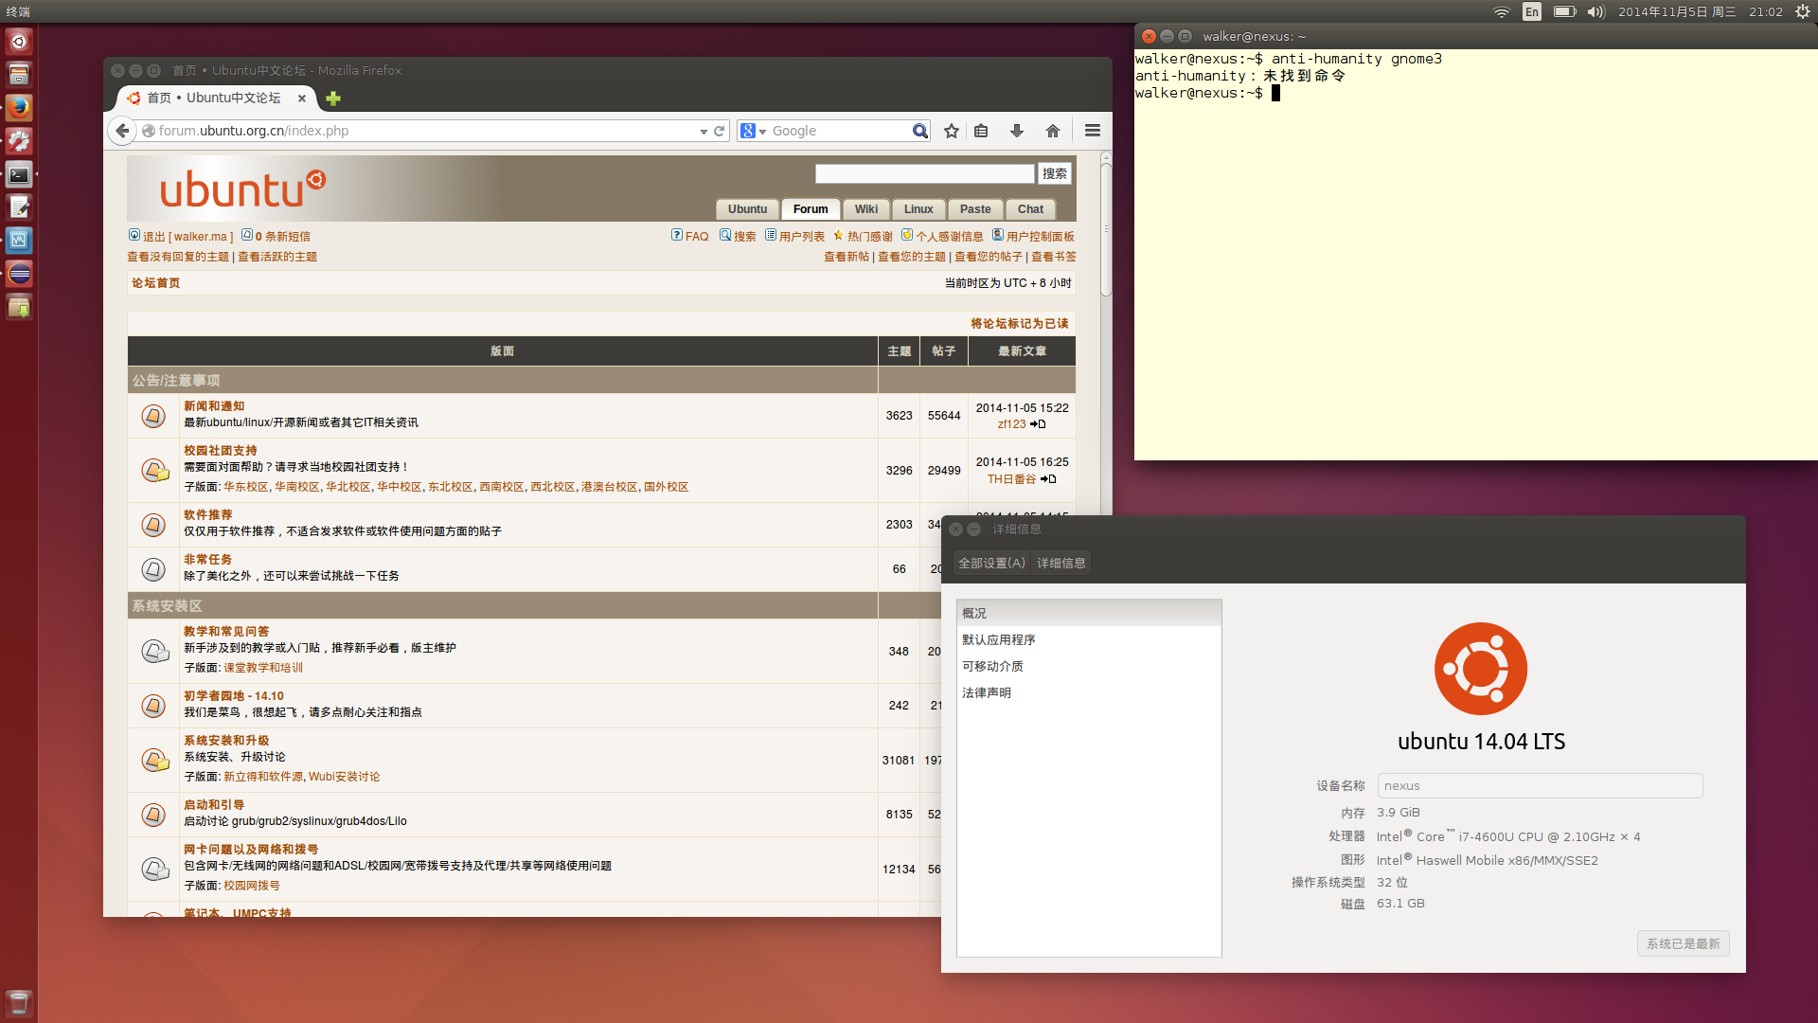The height and width of the screenshot is (1023, 1818).
Task: Open system session gear menu
Action: pos(1803,11)
